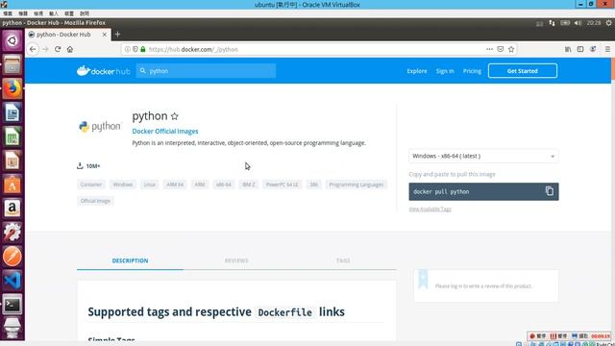
Task: Expand the Windows - x86-64 (latest) dropdown
Action: tap(483, 156)
